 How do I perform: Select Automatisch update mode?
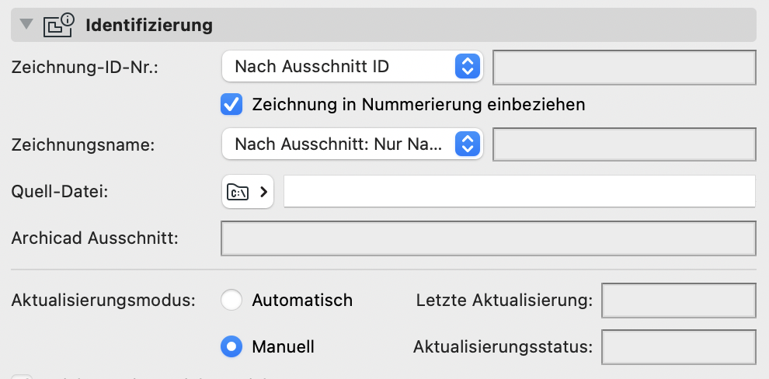[x=231, y=300]
